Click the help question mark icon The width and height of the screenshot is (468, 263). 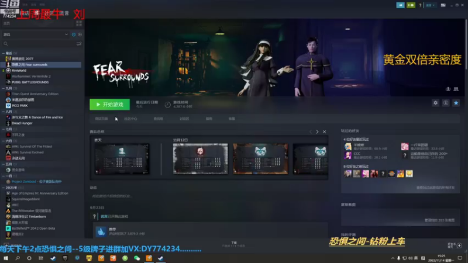(x=420, y=5)
